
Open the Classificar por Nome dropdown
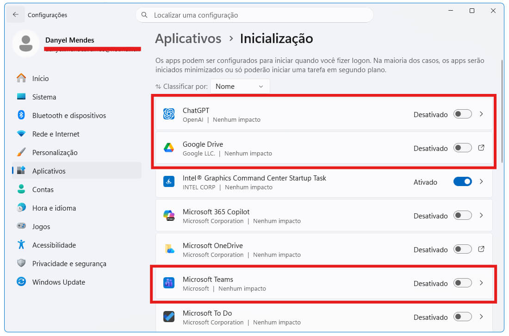(240, 87)
